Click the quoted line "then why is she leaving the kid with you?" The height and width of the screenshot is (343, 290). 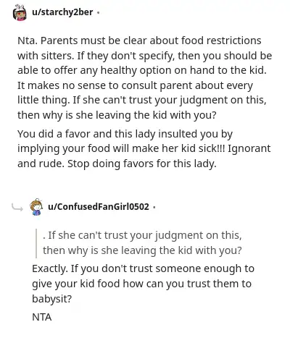click(x=142, y=250)
